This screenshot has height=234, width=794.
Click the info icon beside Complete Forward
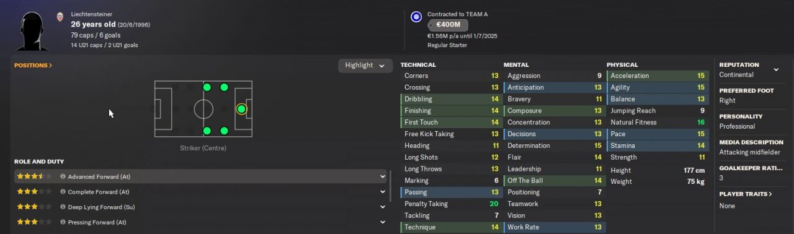63,192
